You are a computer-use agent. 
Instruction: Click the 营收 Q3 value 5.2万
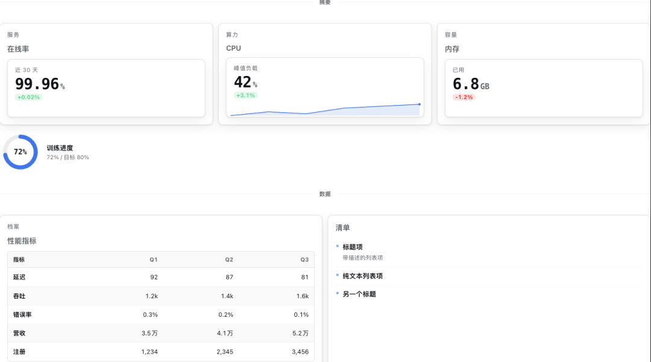300,333
